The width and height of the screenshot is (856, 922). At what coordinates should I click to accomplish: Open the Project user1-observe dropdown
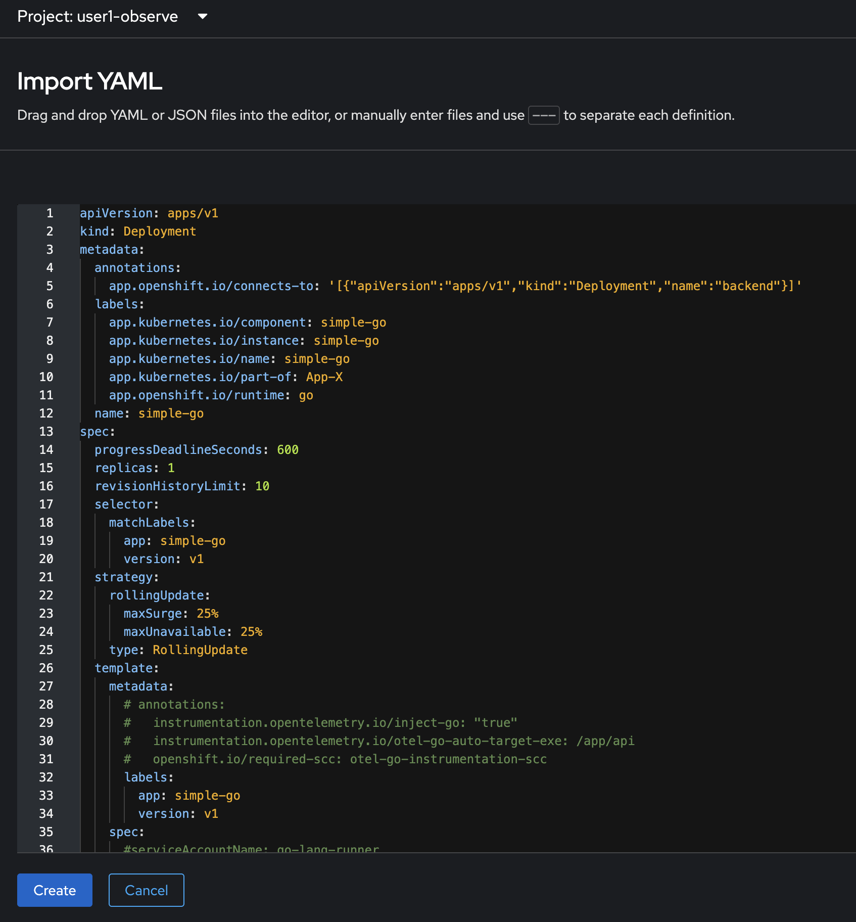[x=112, y=17]
